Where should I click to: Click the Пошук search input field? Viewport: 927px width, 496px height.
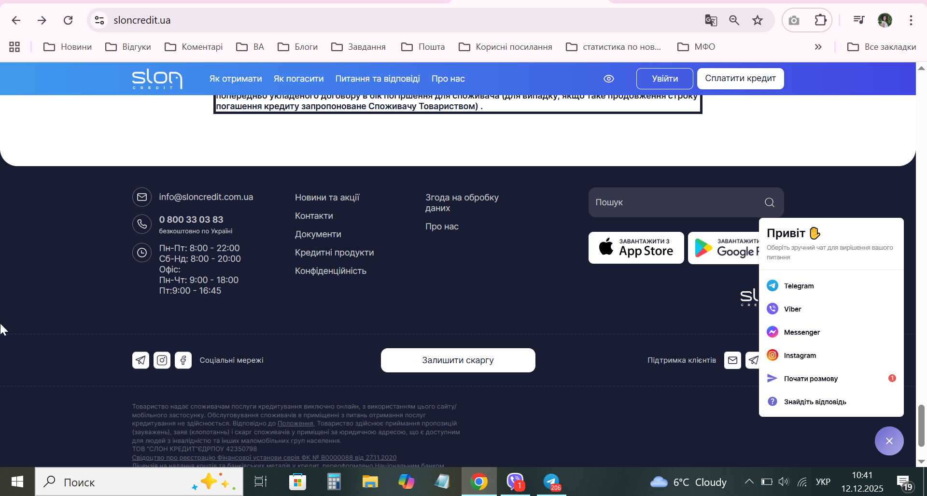click(x=686, y=202)
